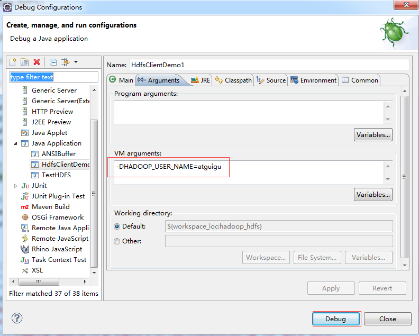Open the Environment tab
Viewport: 419px width, 336px height.
pyautogui.click(x=313, y=80)
